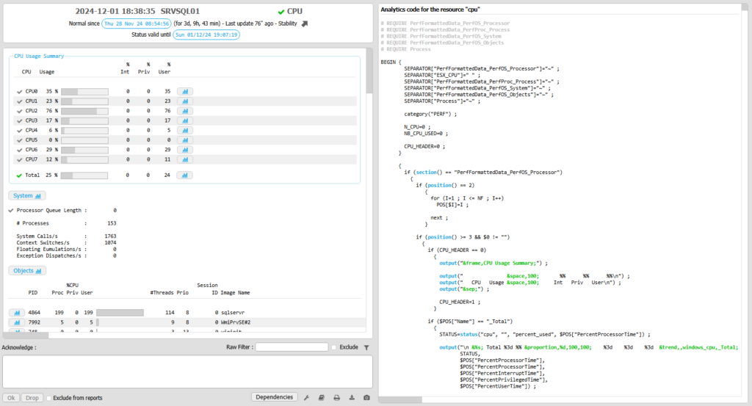752x406 pixels.
Task: Click the Drop button
Action: tap(32, 398)
